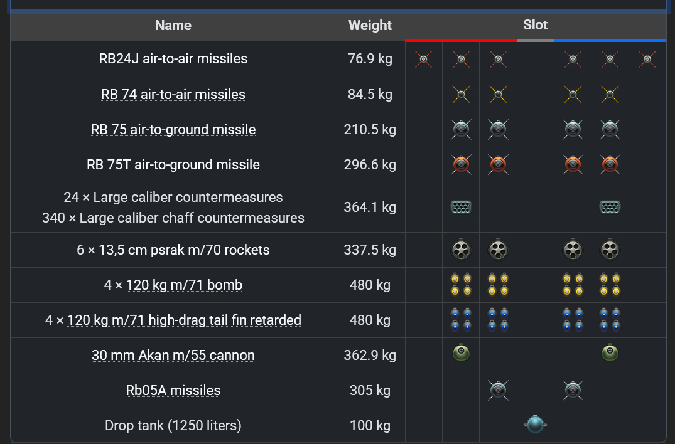Image resolution: width=675 pixels, height=444 pixels.
Task: Click the leftmost blue high-drag bomb cluster icon
Action: [461, 320]
